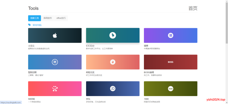Click the DingTalk wing icon above 钉钉后台

(113, 36)
